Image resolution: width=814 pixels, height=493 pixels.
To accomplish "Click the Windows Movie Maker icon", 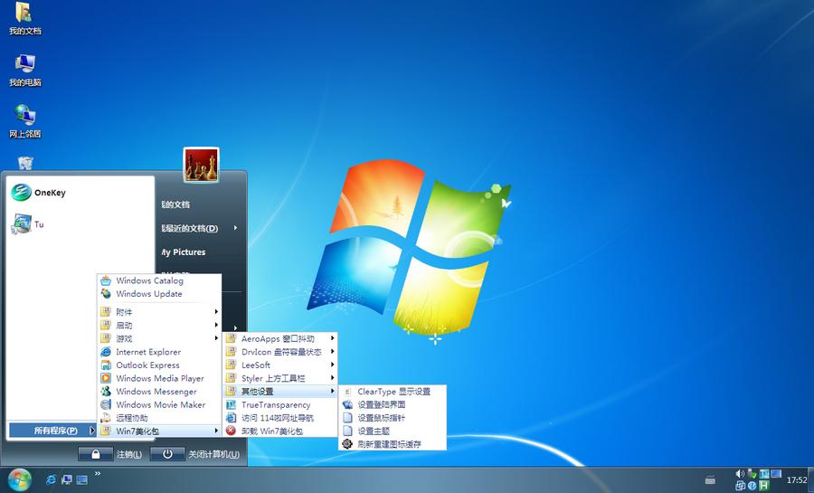I will point(106,404).
